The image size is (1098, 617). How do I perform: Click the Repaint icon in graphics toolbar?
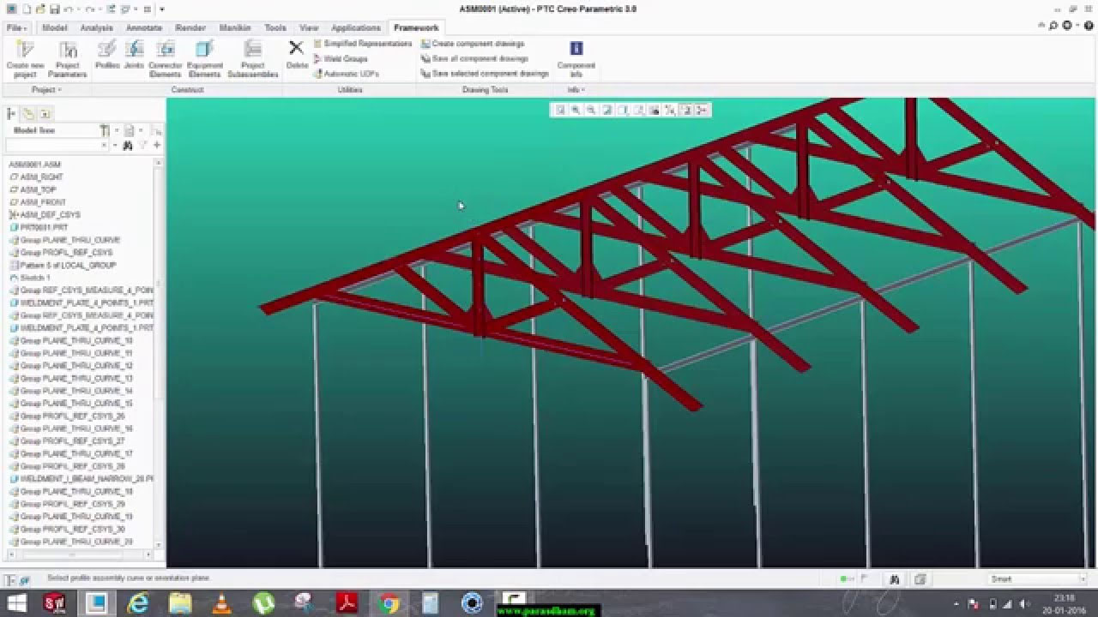coord(606,110)
